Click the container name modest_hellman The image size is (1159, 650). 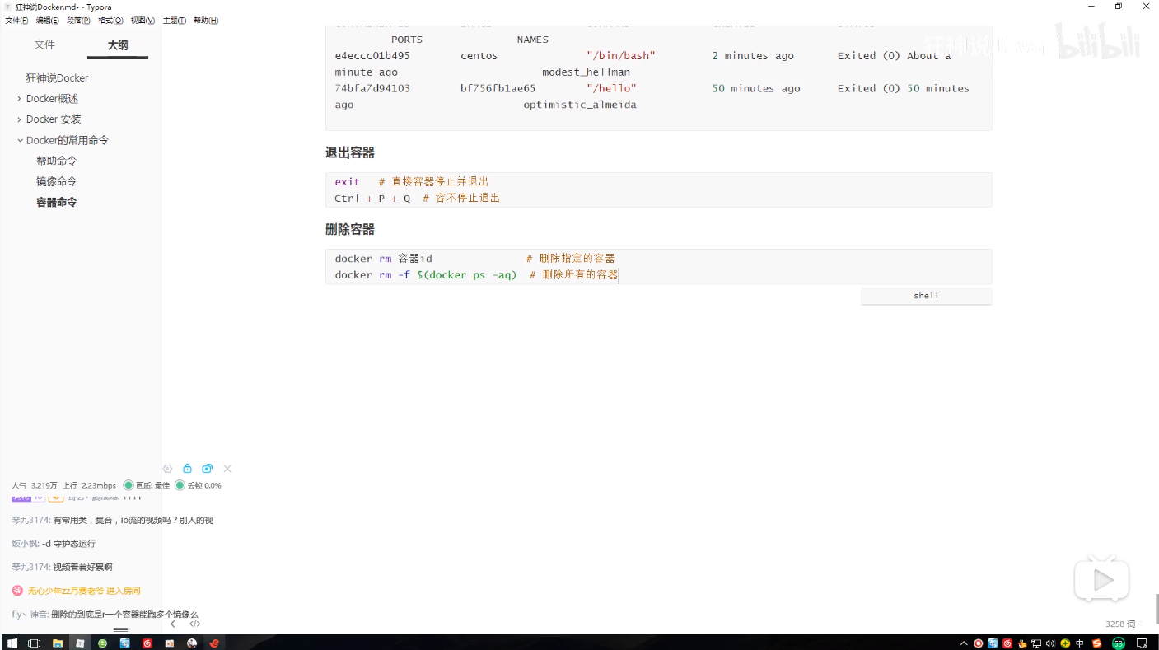(x=586, y=72)
